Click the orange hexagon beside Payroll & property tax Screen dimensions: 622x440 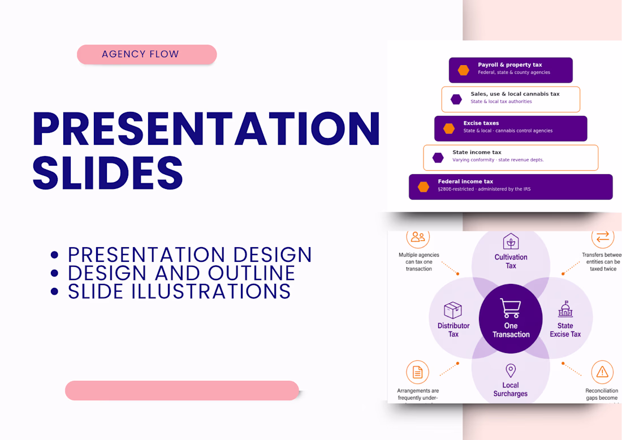coord(463,70)
